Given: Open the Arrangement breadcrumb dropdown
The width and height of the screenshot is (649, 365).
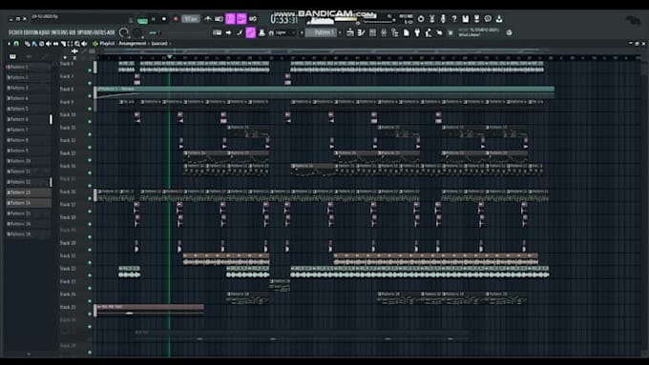Looking at the screenshot, I should coord(133,44).
